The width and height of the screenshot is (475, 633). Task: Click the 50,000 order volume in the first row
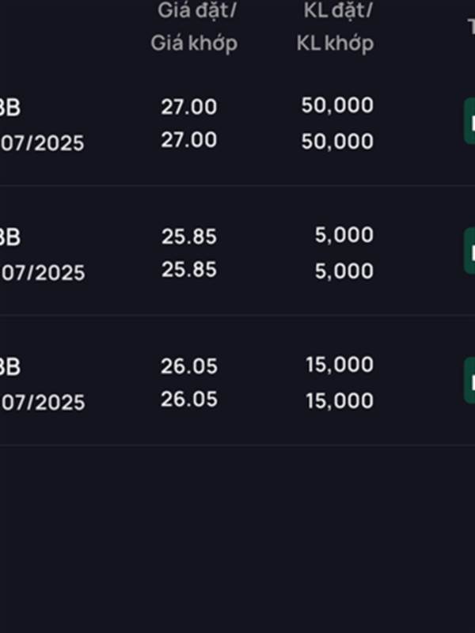[337, 105]
